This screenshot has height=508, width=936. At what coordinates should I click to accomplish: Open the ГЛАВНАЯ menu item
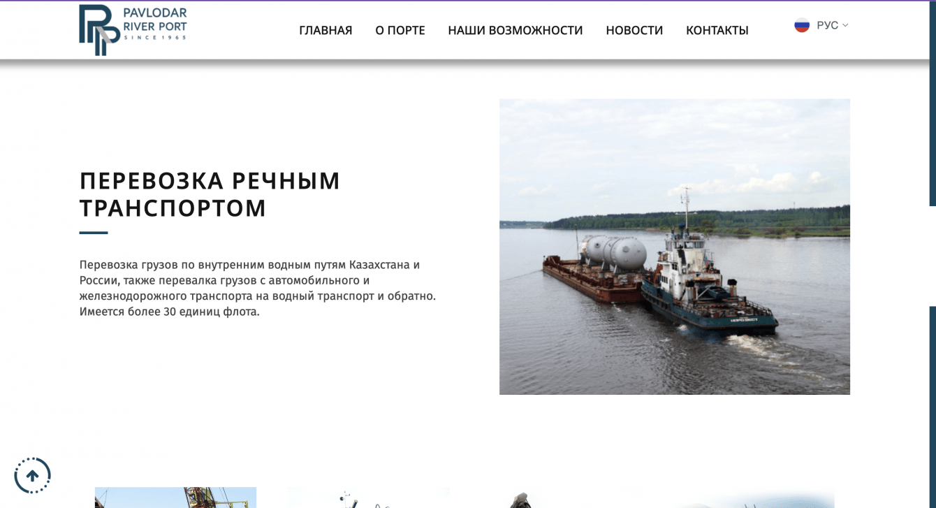click(326, 30)
